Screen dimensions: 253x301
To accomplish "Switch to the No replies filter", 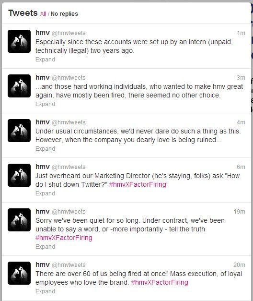I will click(64, 14).
